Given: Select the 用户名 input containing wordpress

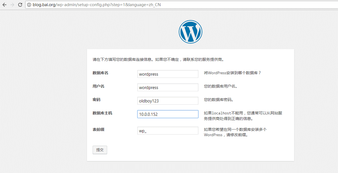Looking at the screenshot, I should click(x=168, y=88).
